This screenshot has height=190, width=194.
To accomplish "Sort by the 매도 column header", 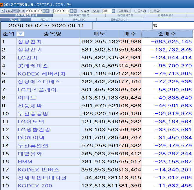I will 99,34.
